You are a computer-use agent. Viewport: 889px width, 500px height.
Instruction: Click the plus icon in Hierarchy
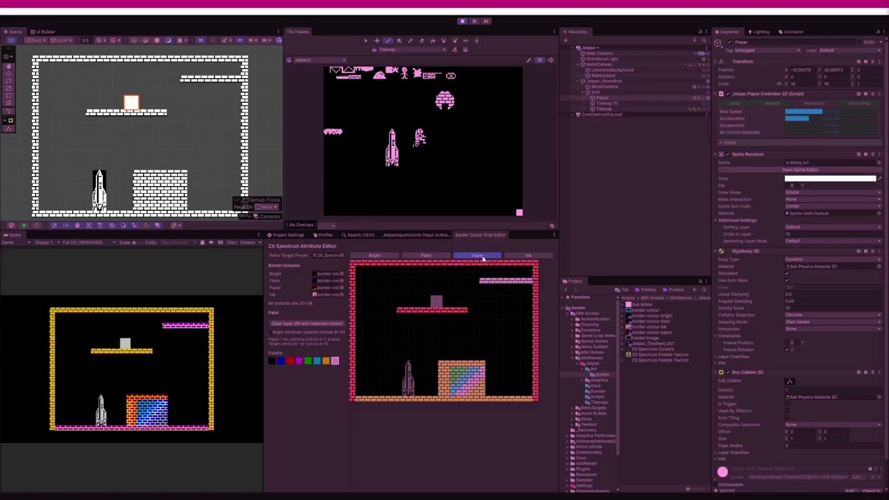[567, 41]
